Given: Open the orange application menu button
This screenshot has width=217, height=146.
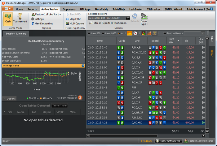Looking at the screenshot, I should click(7, 9).
